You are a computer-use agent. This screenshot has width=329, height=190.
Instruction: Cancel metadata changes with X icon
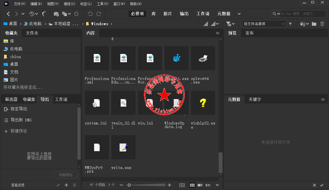tap(314, 185)
